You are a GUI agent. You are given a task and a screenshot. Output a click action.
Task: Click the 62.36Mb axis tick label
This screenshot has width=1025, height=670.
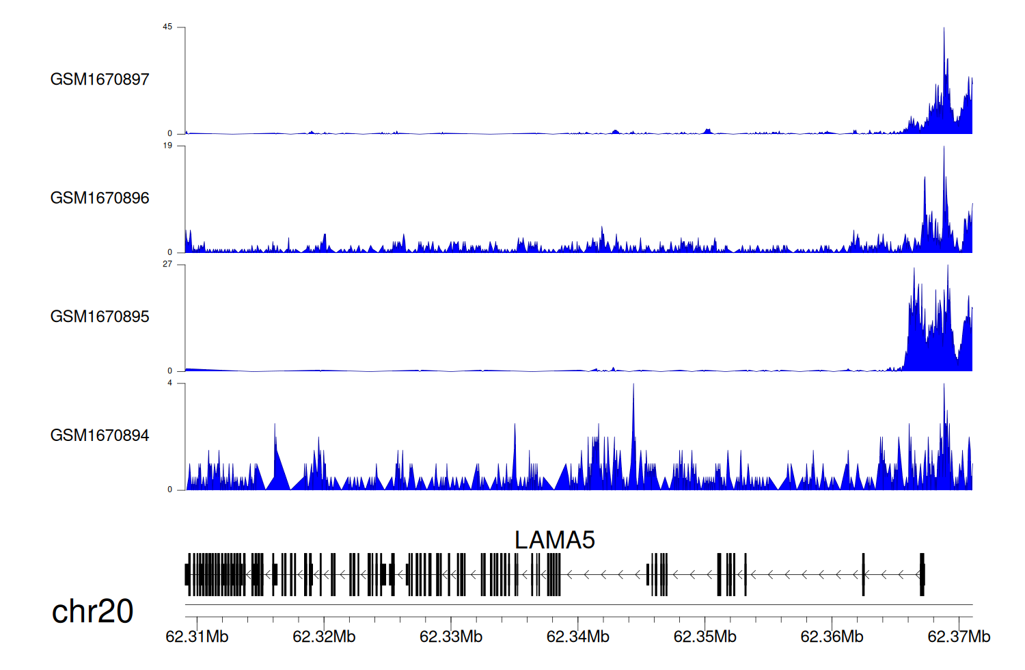(832, 636)
